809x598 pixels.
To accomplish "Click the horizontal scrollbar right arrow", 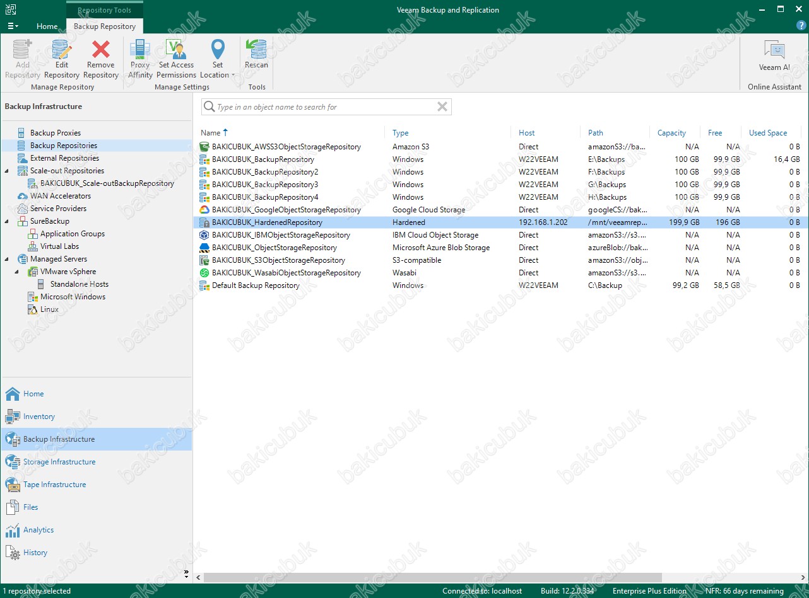I will 803,577.
